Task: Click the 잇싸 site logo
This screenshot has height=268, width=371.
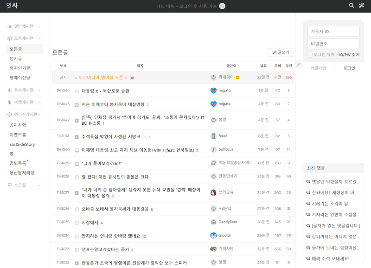Action: [x=12, y=6]
